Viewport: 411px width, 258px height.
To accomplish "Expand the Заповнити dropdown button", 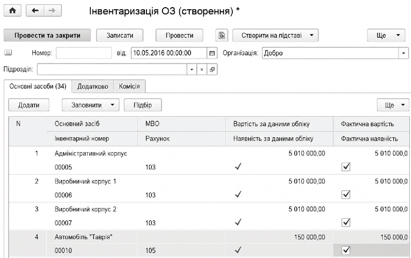I will tap(90, 105).
